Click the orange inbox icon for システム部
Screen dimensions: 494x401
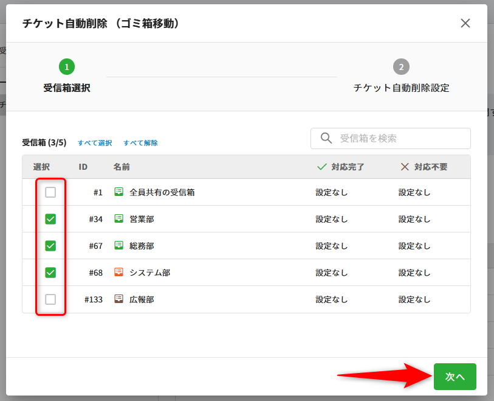(118, 273)
